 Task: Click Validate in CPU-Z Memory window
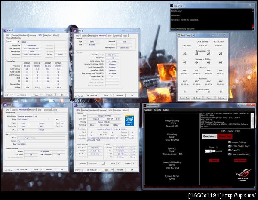pyautogui.click(x=119, y=95)
